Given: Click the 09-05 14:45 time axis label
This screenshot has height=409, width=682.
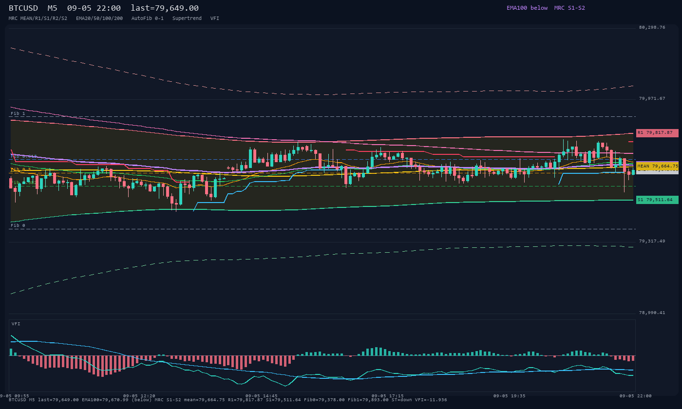Looking at the screenshot, I should pyautogui.click(x=262, y=396).
